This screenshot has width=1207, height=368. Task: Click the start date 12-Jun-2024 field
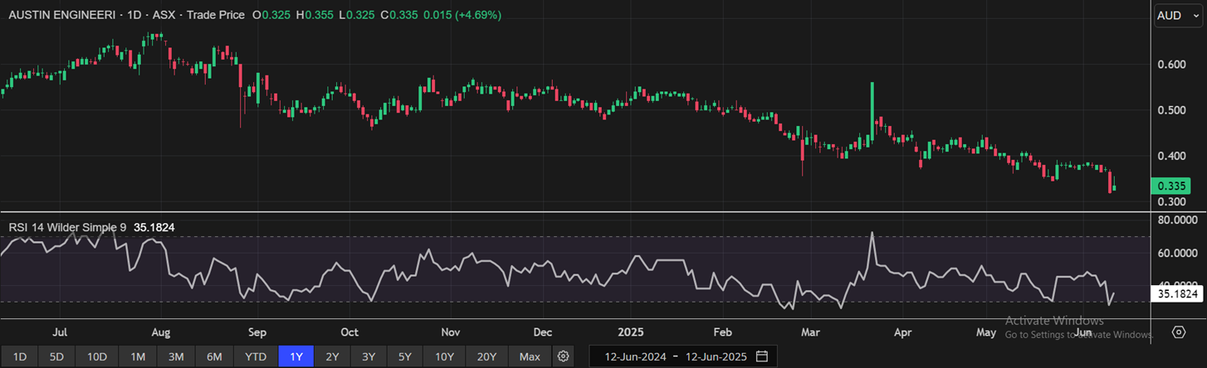point(633,356)
